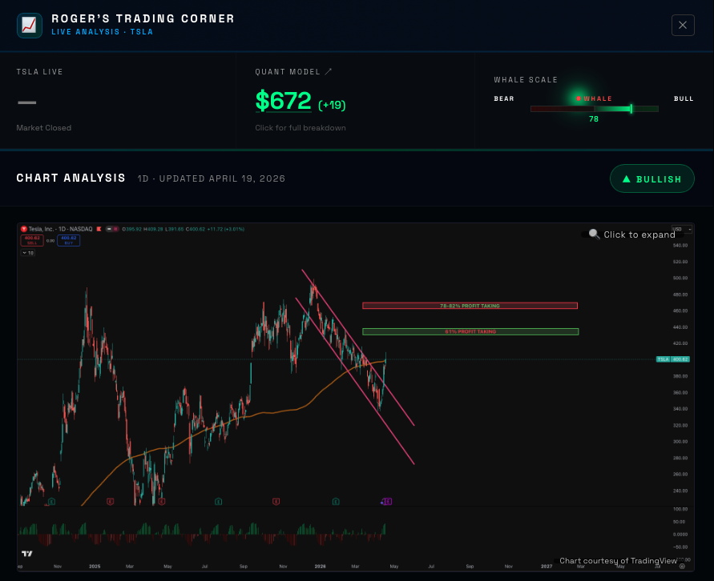
Task: Click the pill toggle beside the red flag
Action: [x=112, y=229]
